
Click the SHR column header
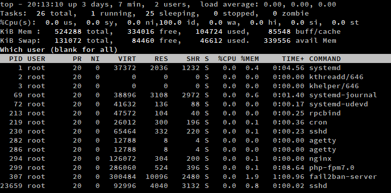(193, 58)
